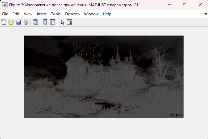The height and width of the screenshot is (139, 208).
Task: Open the Edit menu
Action: coord(16,14)
